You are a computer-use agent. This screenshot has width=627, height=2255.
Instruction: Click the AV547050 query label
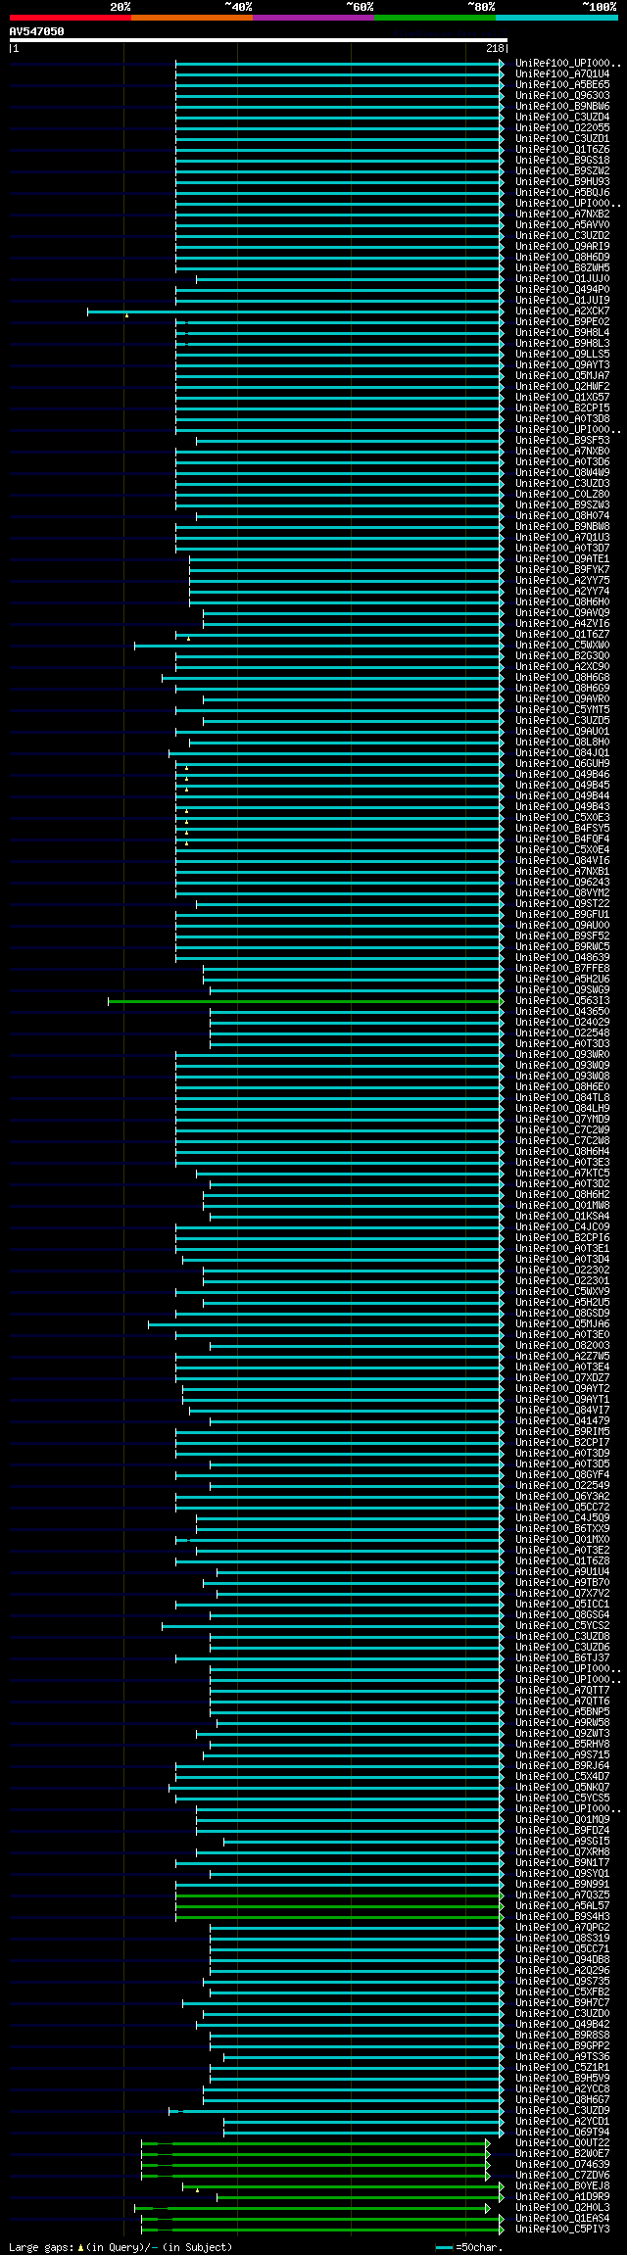tap(37, 31)
